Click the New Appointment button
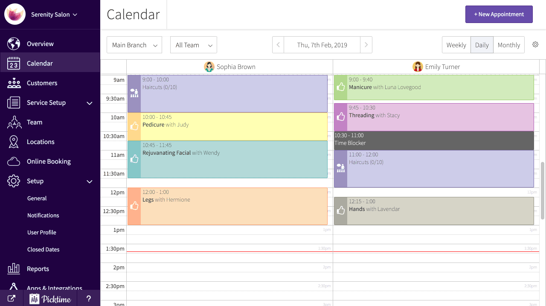 (x=499, y=14)
